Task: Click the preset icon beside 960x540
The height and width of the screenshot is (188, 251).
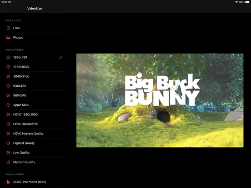Action: click(8, 95)
